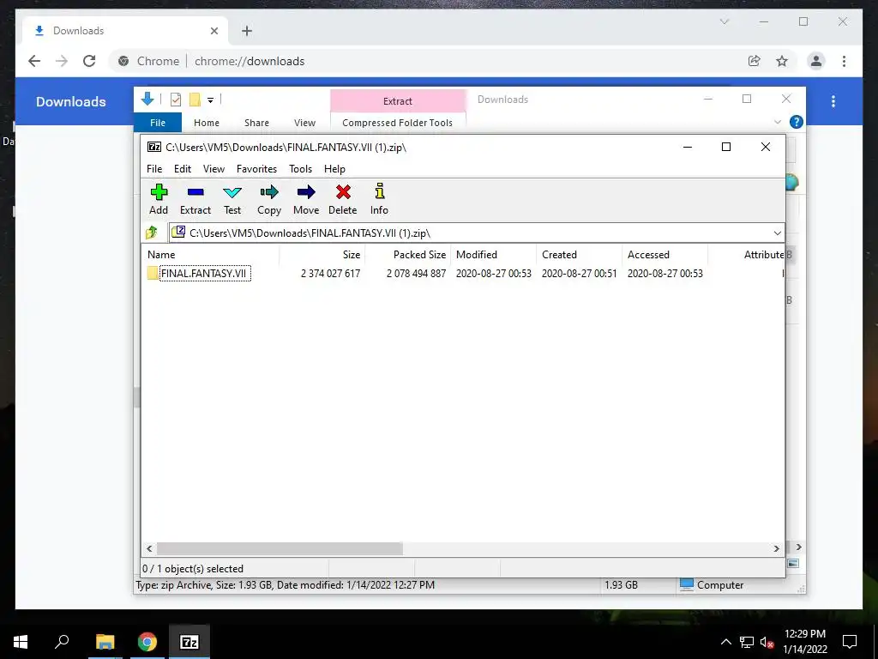This screenshot has width=878, height=659.
Task: Sort by the Packed Size column header
Action: (408, 254)
